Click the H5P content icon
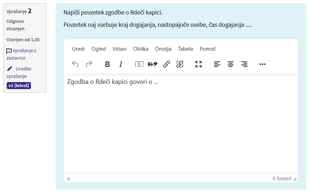Image resolution: width=310 pixels, height=193 pixels. point(153,64)
